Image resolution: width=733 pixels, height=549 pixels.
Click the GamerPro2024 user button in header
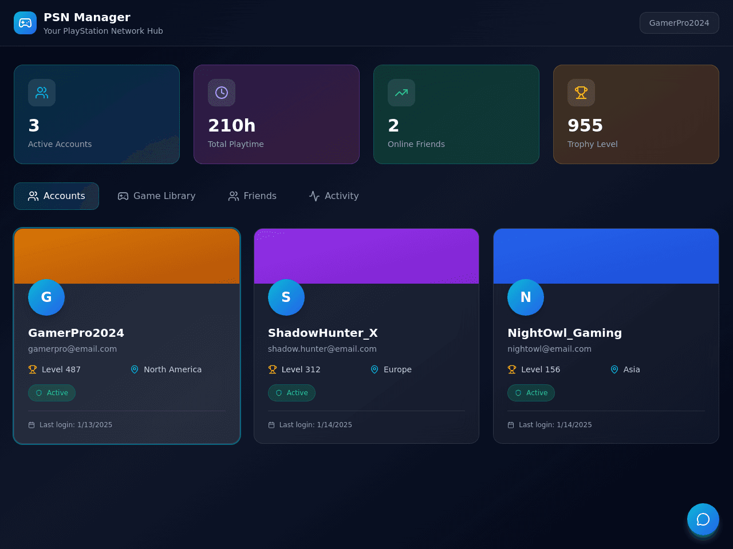(x=679, y=23)
